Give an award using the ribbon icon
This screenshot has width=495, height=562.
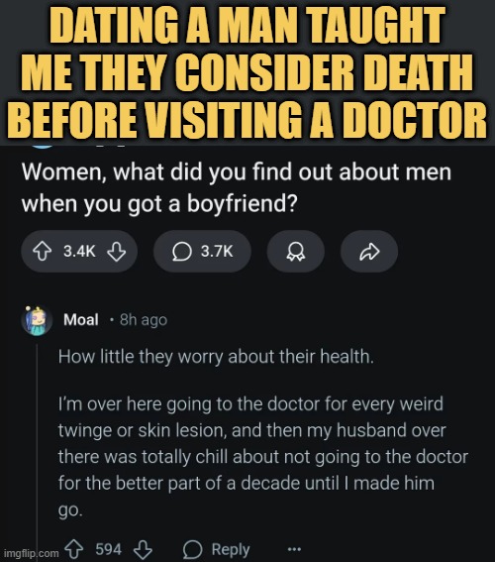click(x=296, y=251)
